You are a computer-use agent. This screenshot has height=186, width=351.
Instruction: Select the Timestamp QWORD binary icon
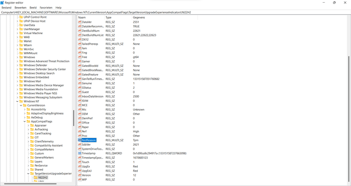[x=80, y=153]
